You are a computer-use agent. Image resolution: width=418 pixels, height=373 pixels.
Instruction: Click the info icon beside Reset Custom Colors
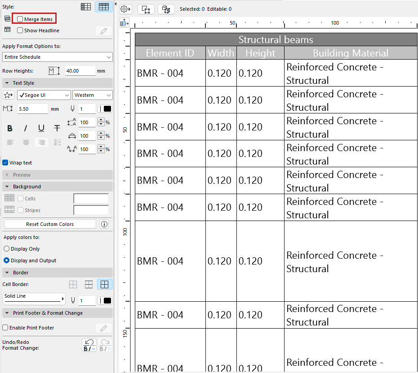click(x=104, y=224)
